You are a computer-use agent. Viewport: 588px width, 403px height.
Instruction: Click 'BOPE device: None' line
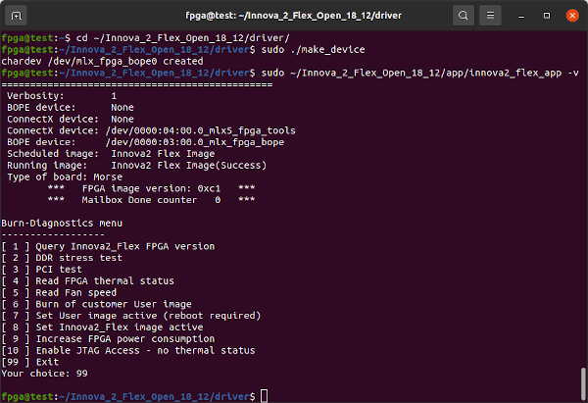tap(71, 107)
